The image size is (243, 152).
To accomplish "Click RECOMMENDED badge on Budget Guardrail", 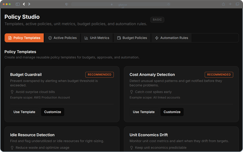I will [99, 75].
